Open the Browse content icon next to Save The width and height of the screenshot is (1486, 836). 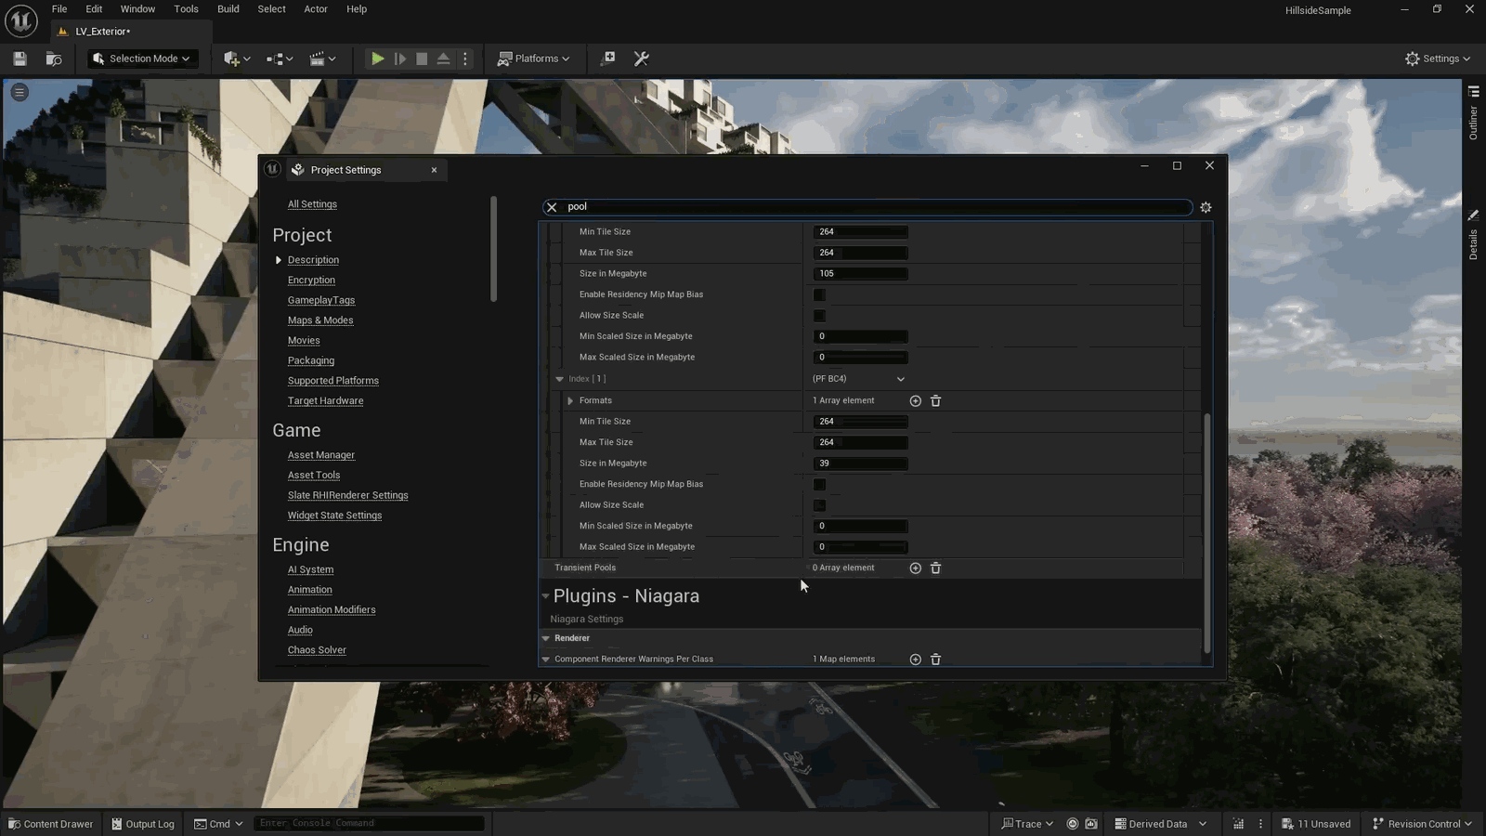pos(54,59)
